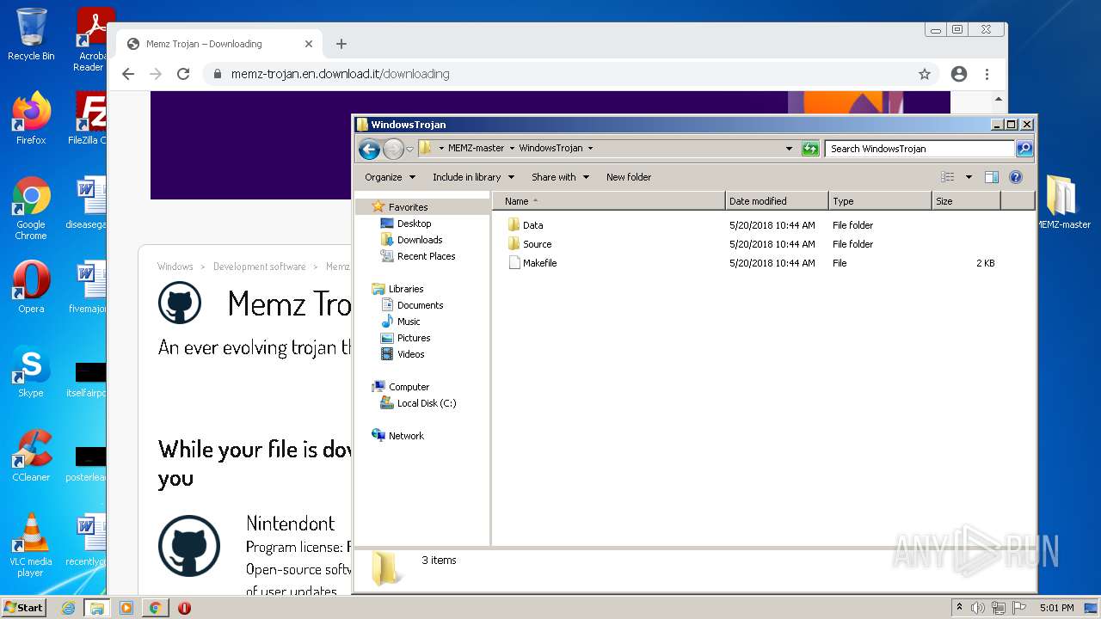This screenshot has width=1101, height=619.
Task: Select Network in navigation pane
Action: point(406,436)
